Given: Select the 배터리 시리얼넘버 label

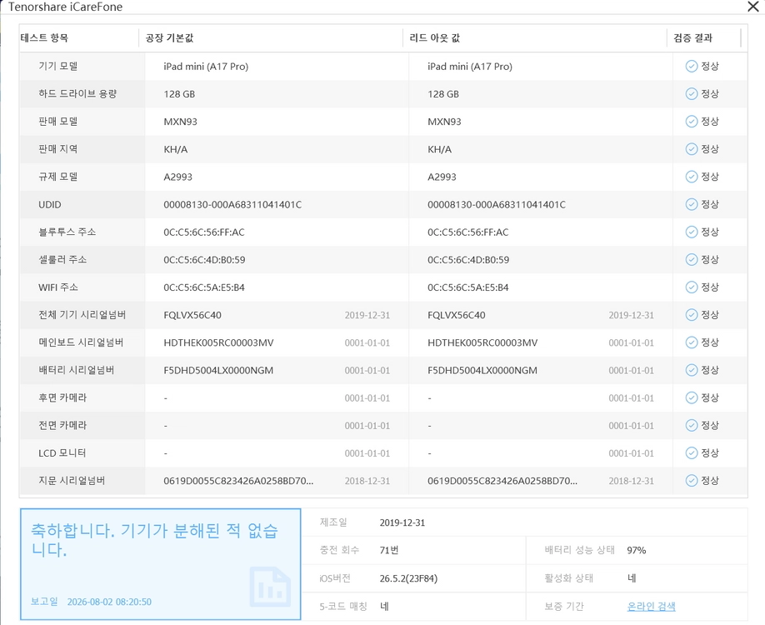Looking at the screenshot, I should [x=77, y=370].
